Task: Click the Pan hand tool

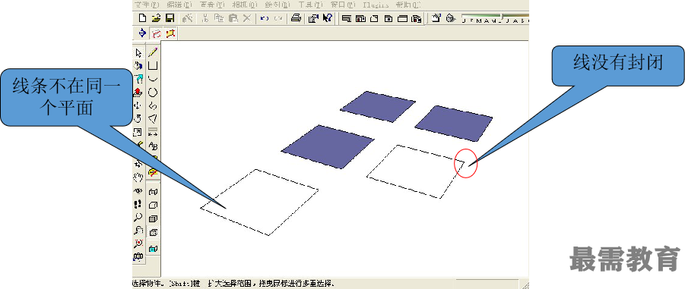Action: 138,177
